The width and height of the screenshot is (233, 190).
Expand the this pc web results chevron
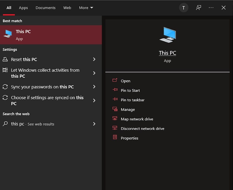[94, 124]
